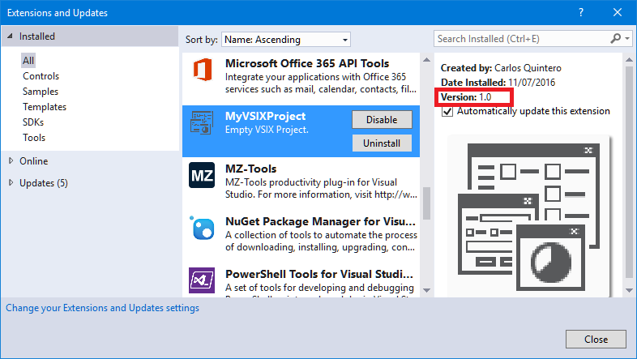Collapse the Installed category
Image resolution: width=637 pixels, height=359 pixels.
(x=11, y=36)
